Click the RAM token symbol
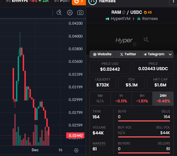Viewport: 177px width, 156px height. pos(116,12)
